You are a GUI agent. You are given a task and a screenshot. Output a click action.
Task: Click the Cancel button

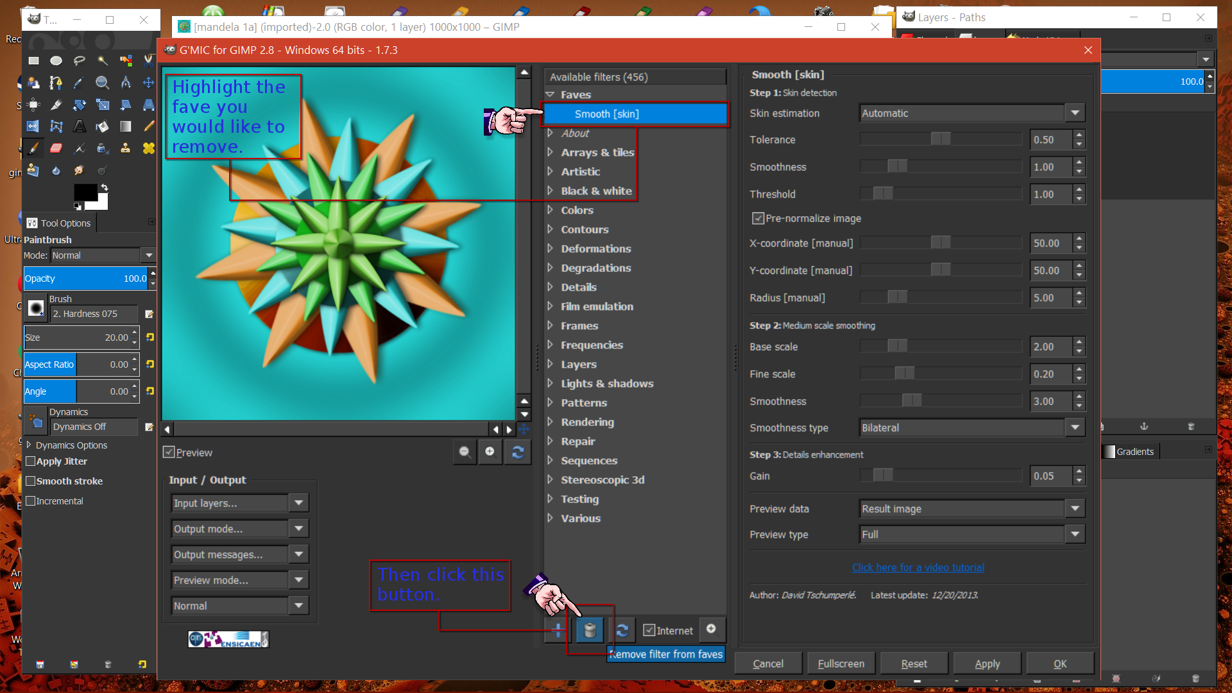(768, 663)
